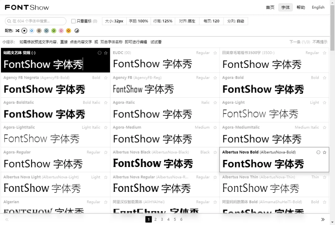Star the Agora-BoldItalic font
The height and width of the screenshot is (225, 335).
[106, 103]
